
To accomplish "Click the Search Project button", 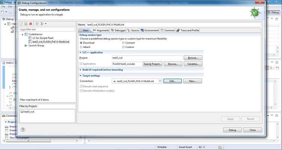I will [153, 64].
